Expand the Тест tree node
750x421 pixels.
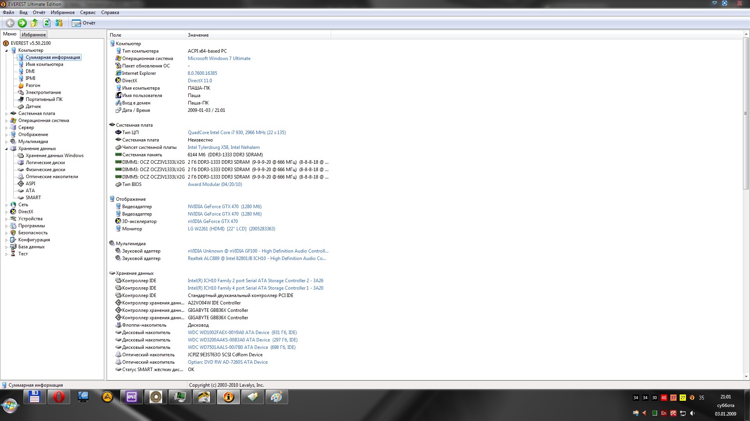click(x=6, y=254)
